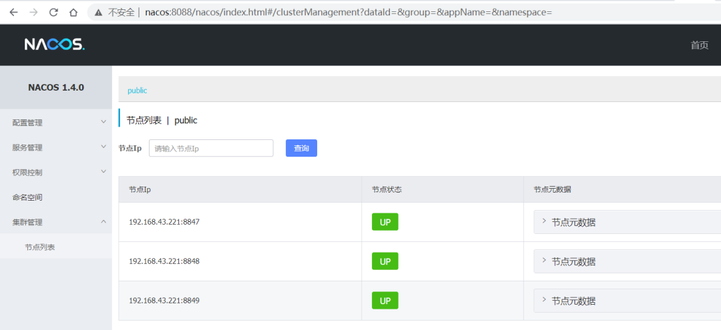
Task: Open the 命名空间 menu item
Action: point(55,197)
